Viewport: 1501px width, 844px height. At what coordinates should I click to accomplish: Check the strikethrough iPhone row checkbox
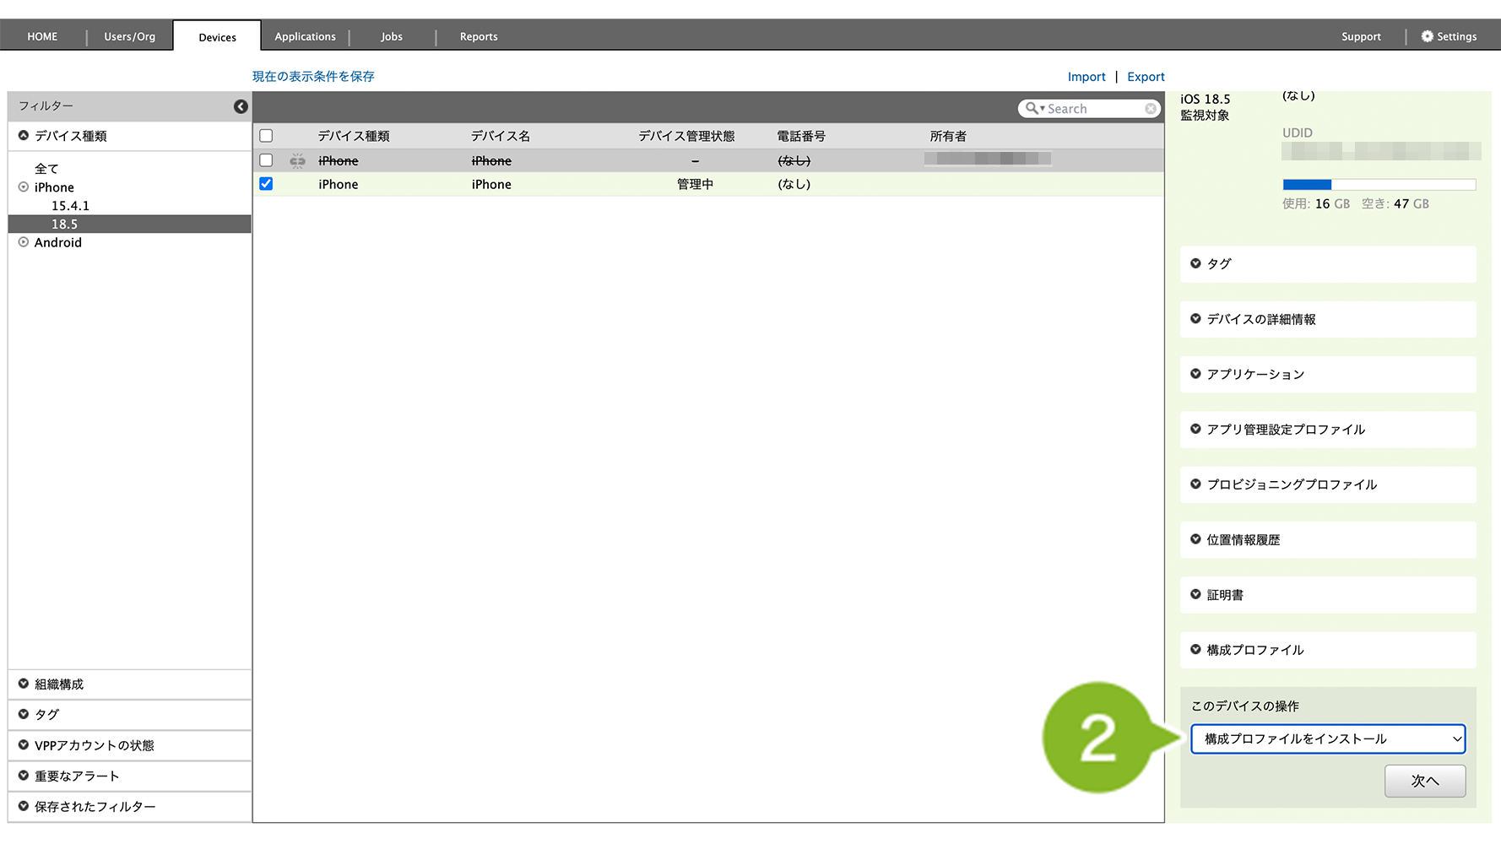coord(266,160)
